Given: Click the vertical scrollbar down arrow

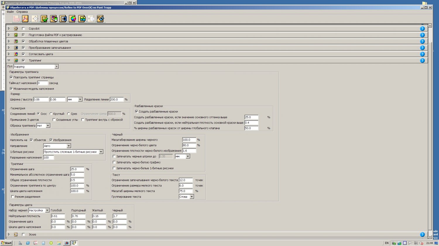Looking at the screenshot, I should [x=430, y=237].
